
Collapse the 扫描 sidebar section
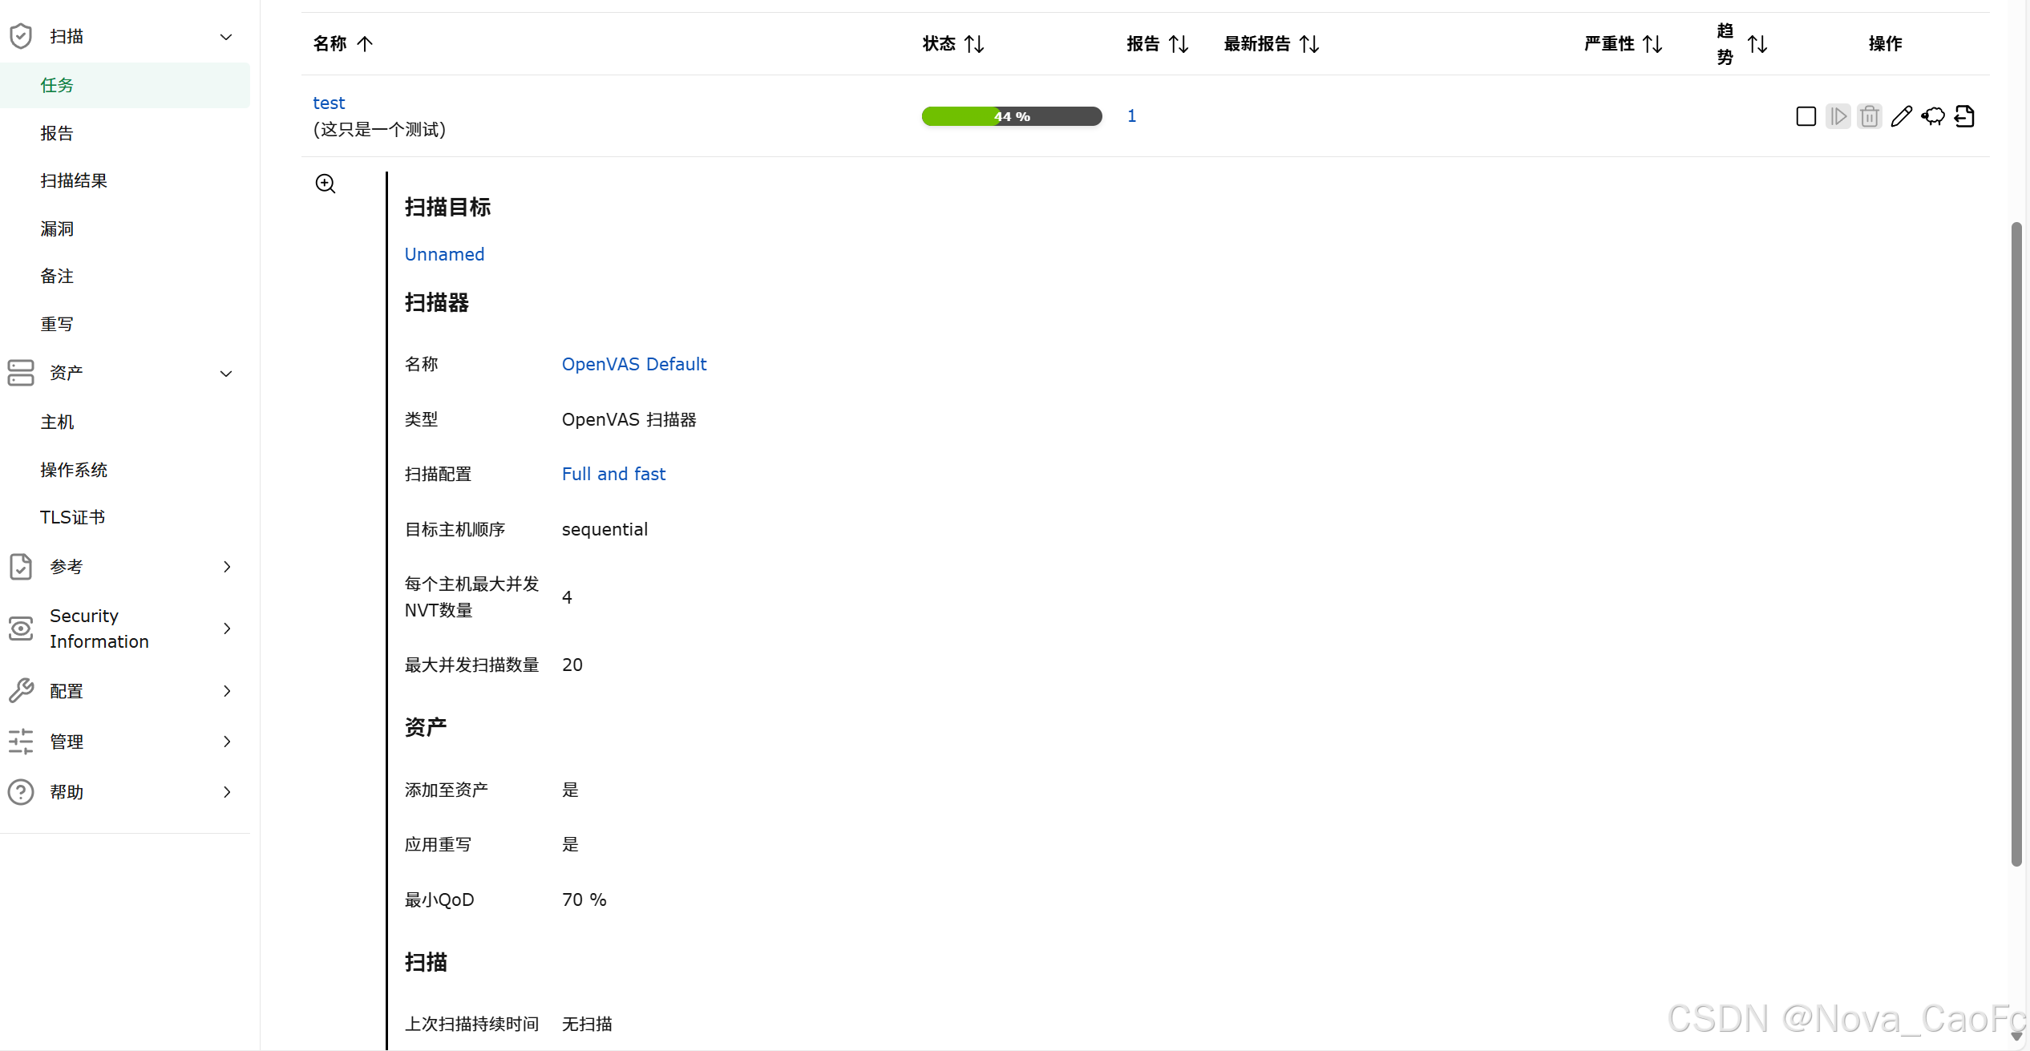[226, 37]
